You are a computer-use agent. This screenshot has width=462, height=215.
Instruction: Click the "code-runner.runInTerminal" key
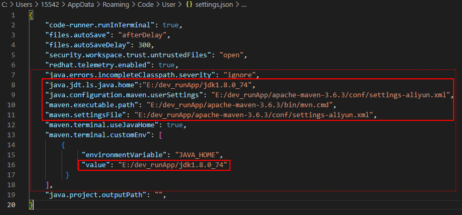click(x=100, y=25)
